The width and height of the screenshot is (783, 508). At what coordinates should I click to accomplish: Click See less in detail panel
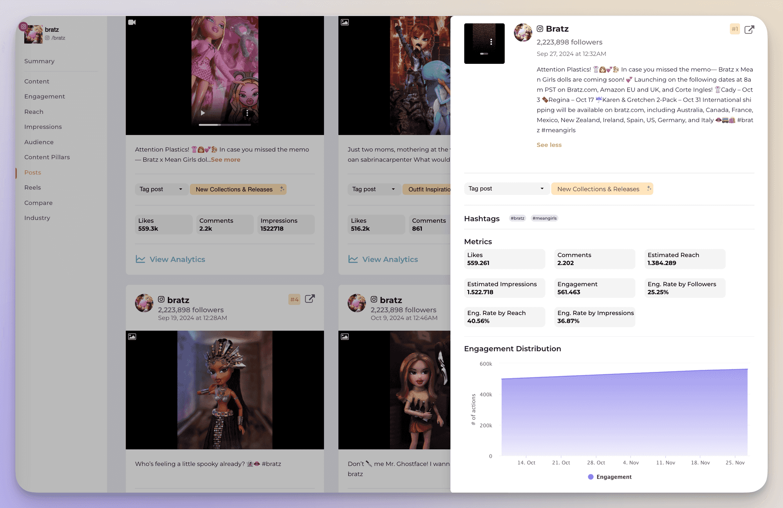click(x=549, y=145)
